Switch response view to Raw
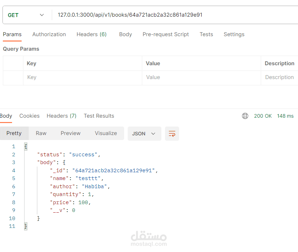Viewport: 298px width, 252px height. click(41, 133)
